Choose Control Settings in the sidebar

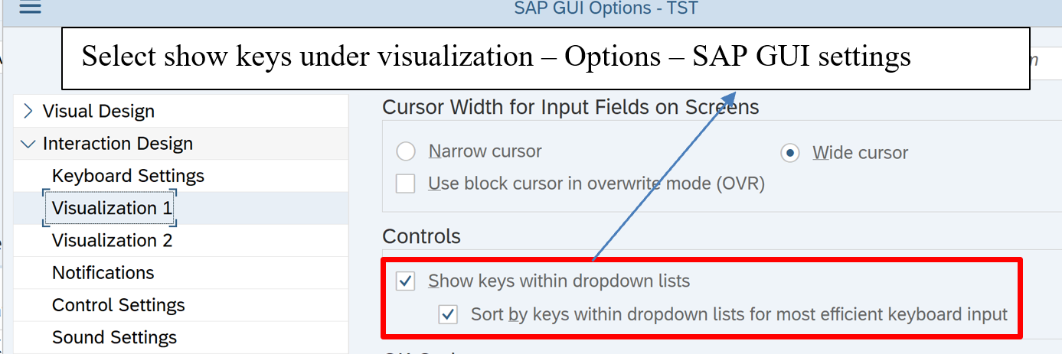tap(118, 305)
